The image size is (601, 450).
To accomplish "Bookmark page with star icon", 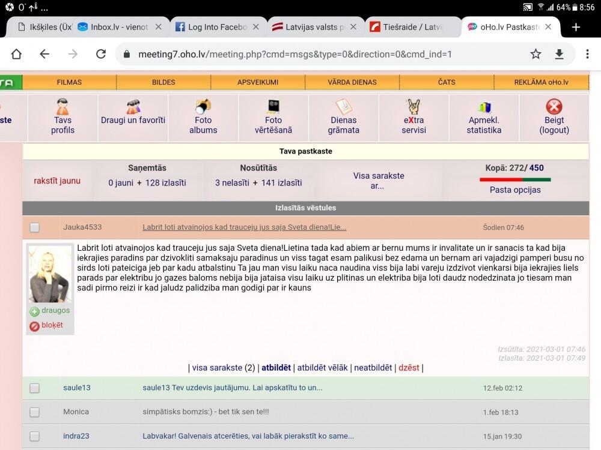I will click(x=535, y=54).
